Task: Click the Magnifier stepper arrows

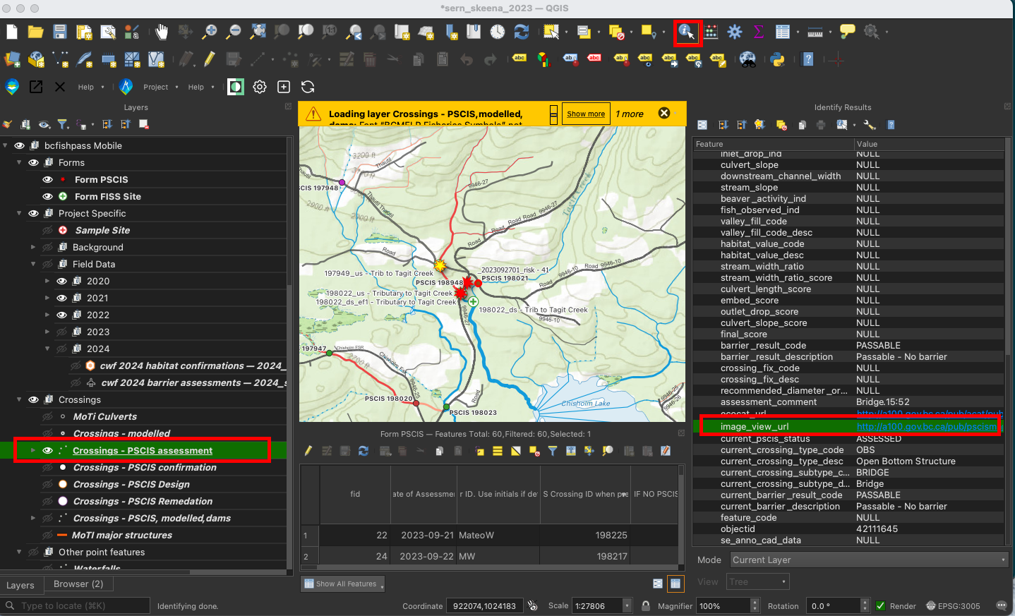Action: [x=755, y=605]
